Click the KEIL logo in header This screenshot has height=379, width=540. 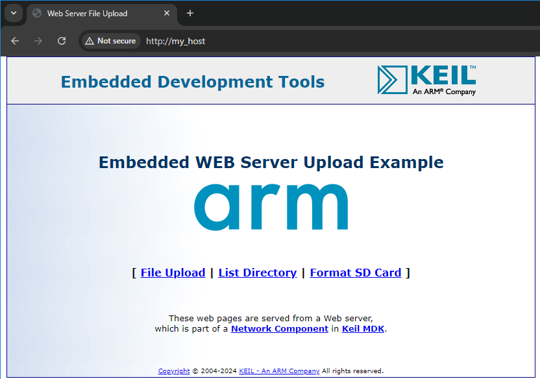coord(426,80)
